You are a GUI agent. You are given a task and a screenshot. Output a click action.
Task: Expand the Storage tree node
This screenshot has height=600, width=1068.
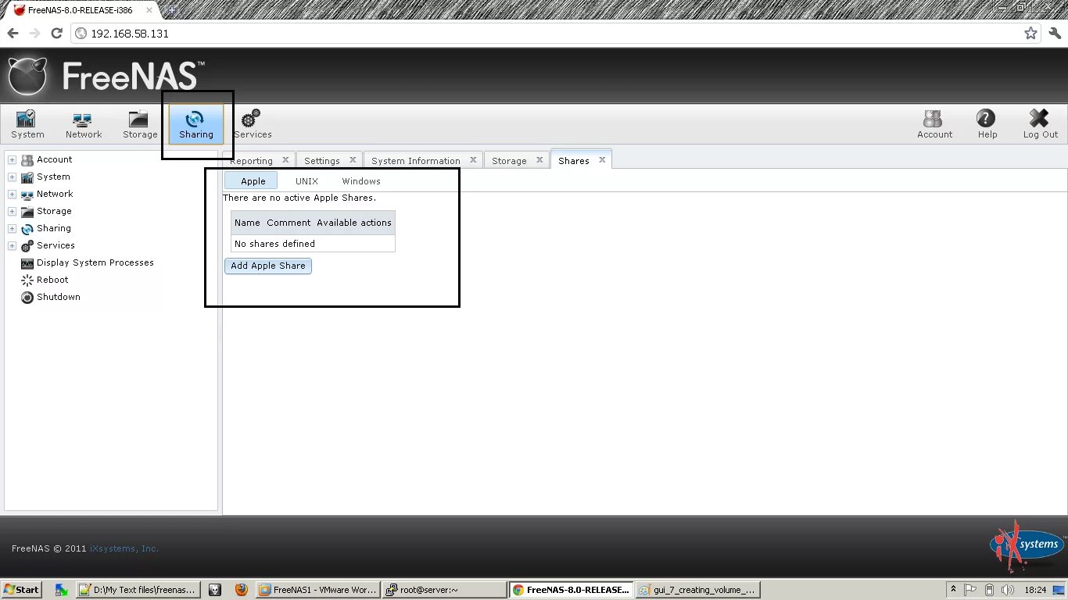[x=12, y=211]
